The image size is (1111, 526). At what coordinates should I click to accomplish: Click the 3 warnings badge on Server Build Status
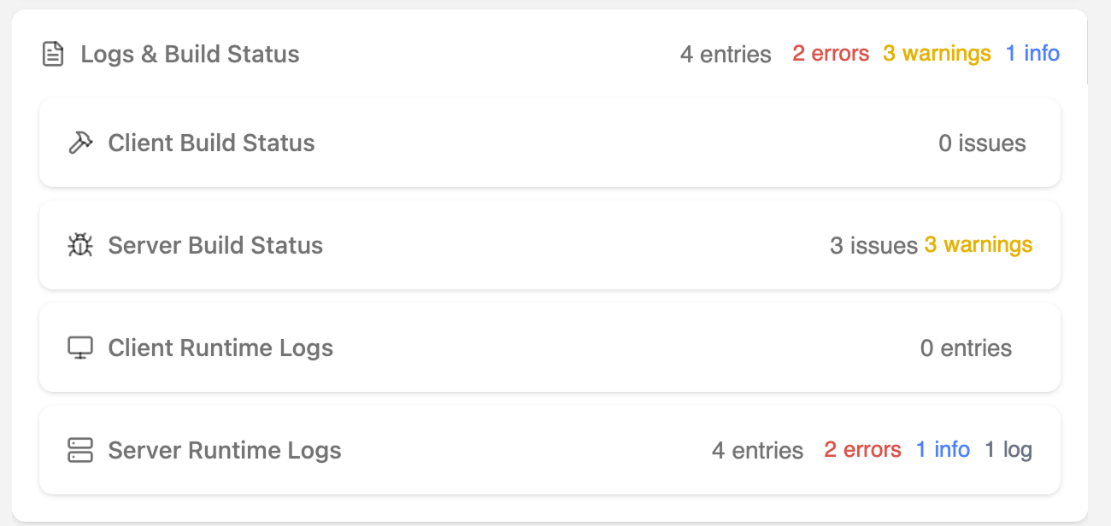(979, 245)
